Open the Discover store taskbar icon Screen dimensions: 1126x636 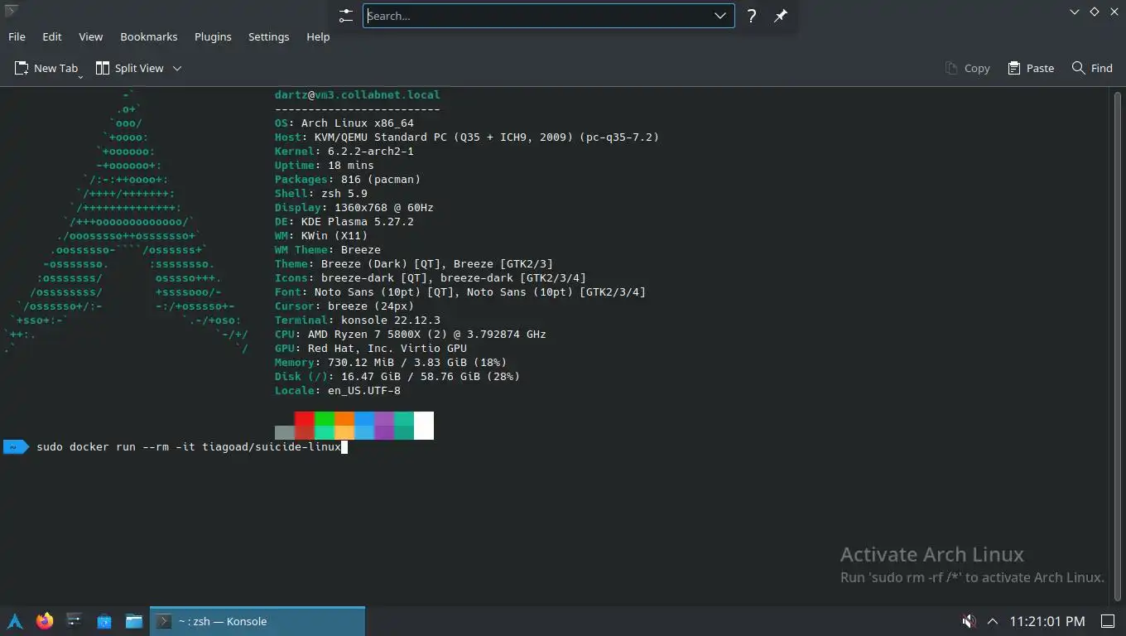tap(104, 621)
